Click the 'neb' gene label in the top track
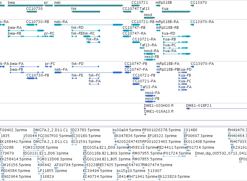The height and width of the screenshot is (181, 247). tap(57, 3)
